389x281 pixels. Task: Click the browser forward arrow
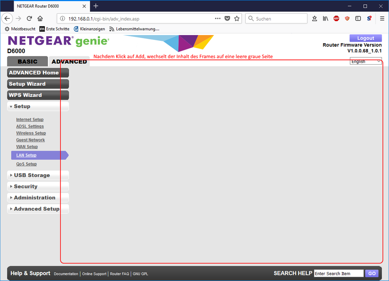(18, 18)
